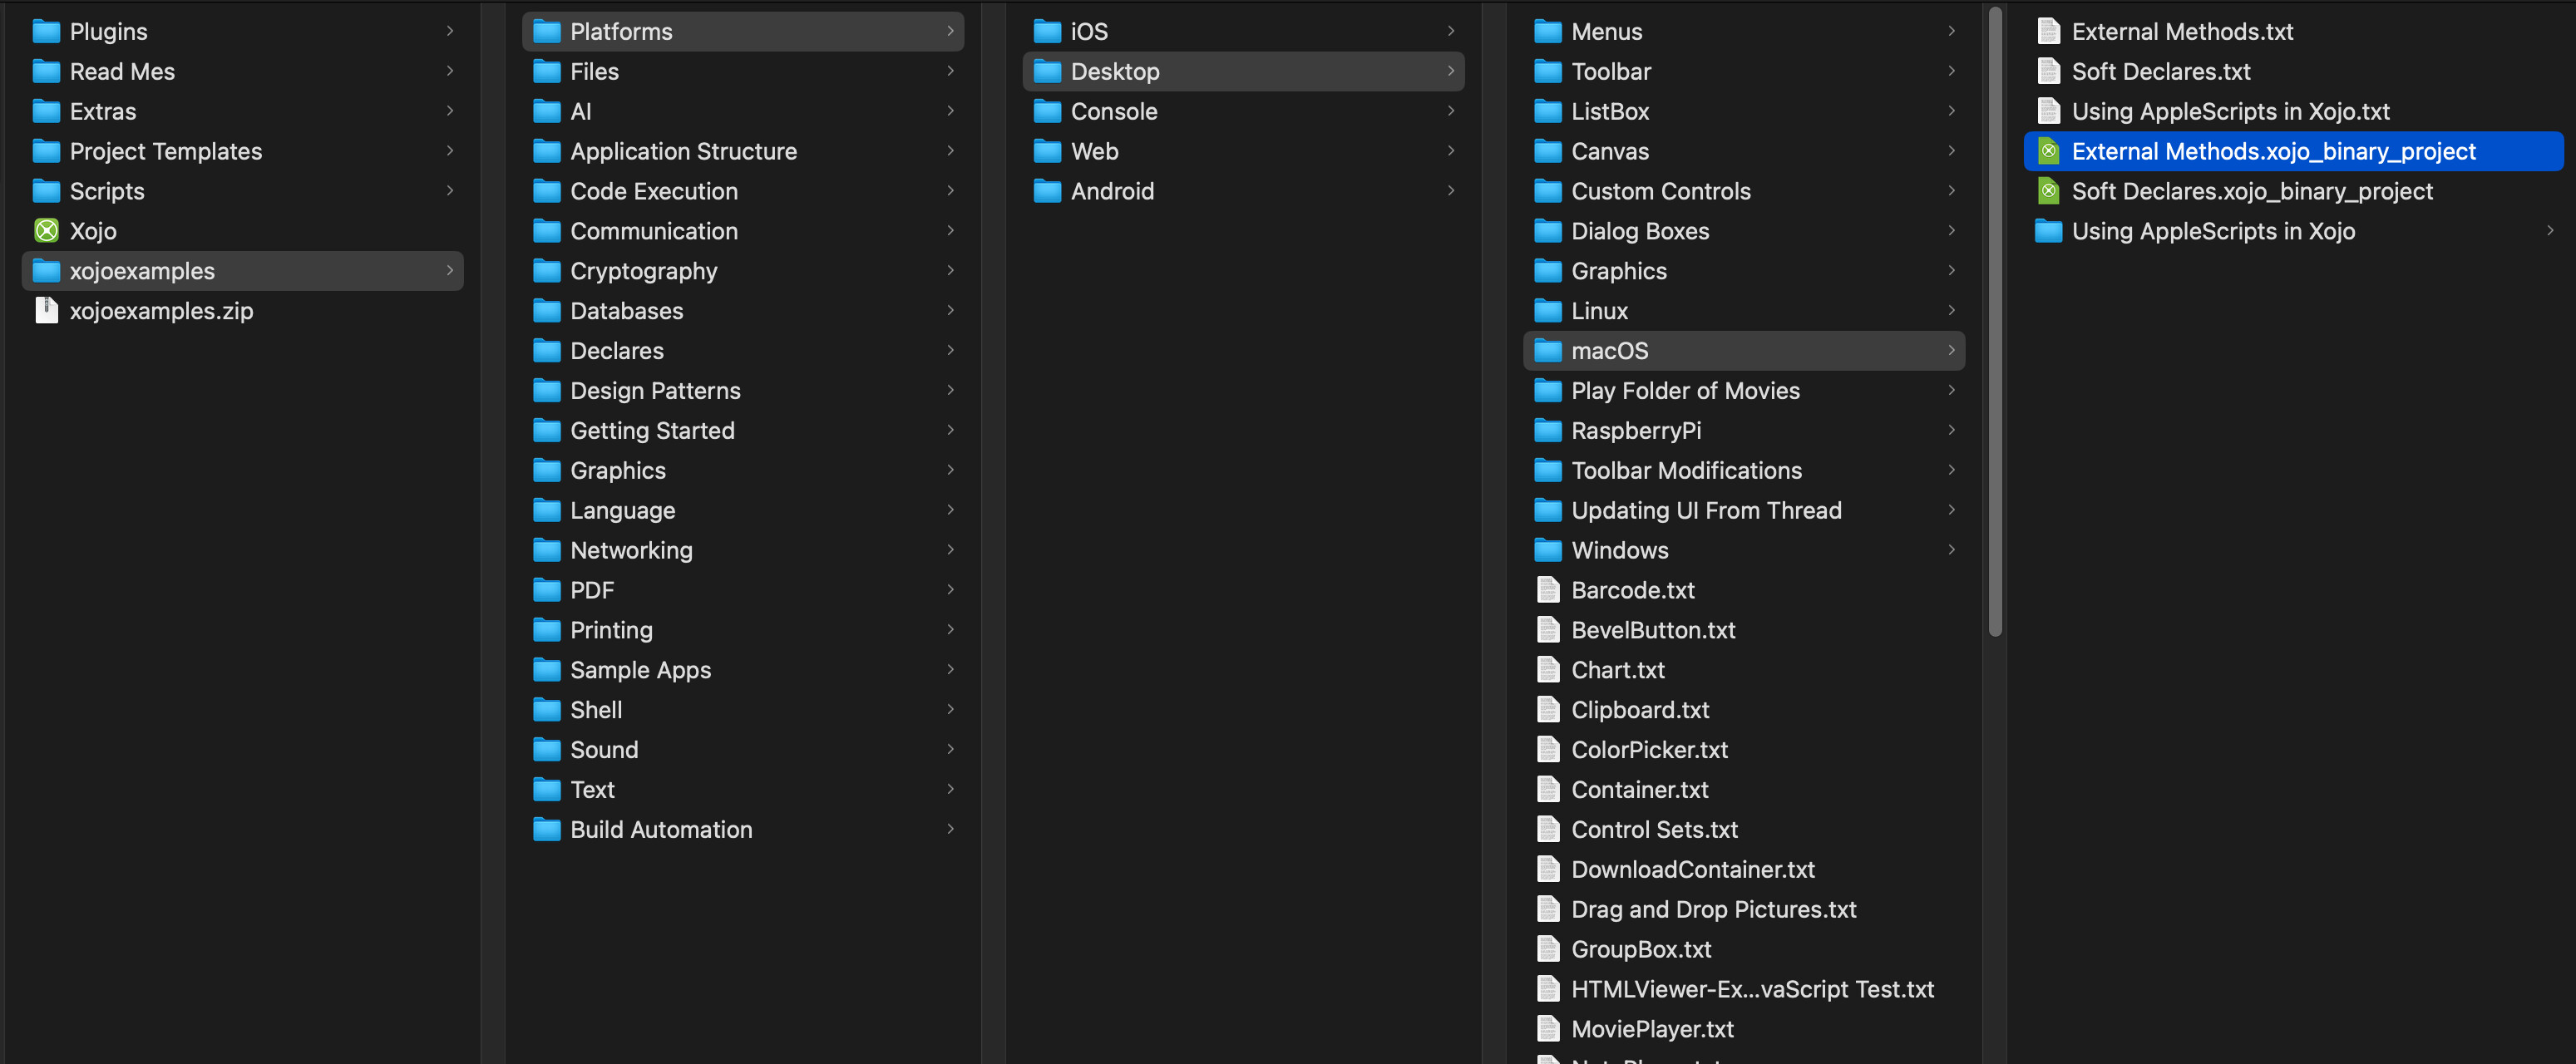The image size is (2576, 1064).
Task: Click the Barcode.txt document icon
Action: click(1547, 590)
